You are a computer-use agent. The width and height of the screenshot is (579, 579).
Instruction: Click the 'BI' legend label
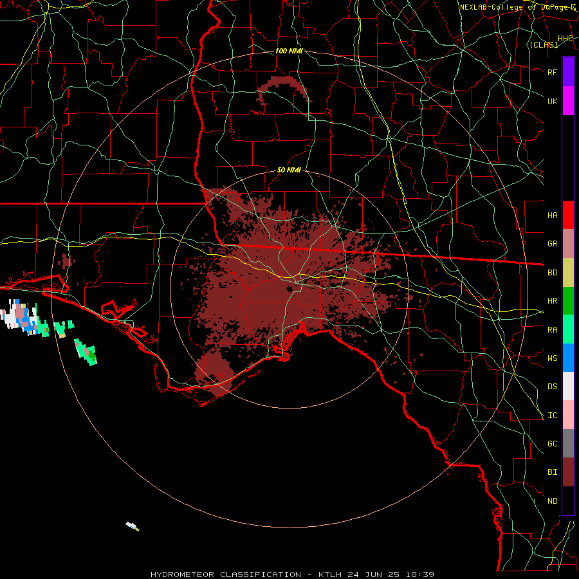pos(552,472)
